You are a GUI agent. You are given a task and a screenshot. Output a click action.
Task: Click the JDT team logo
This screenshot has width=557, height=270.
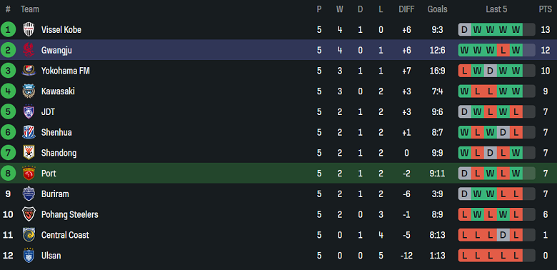pos(29,111)
